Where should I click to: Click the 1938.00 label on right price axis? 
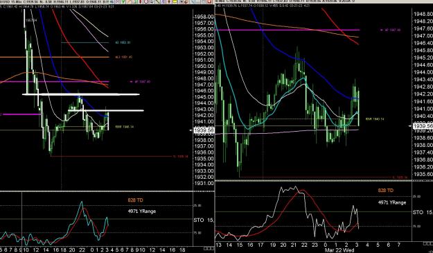tap(423, 145)
